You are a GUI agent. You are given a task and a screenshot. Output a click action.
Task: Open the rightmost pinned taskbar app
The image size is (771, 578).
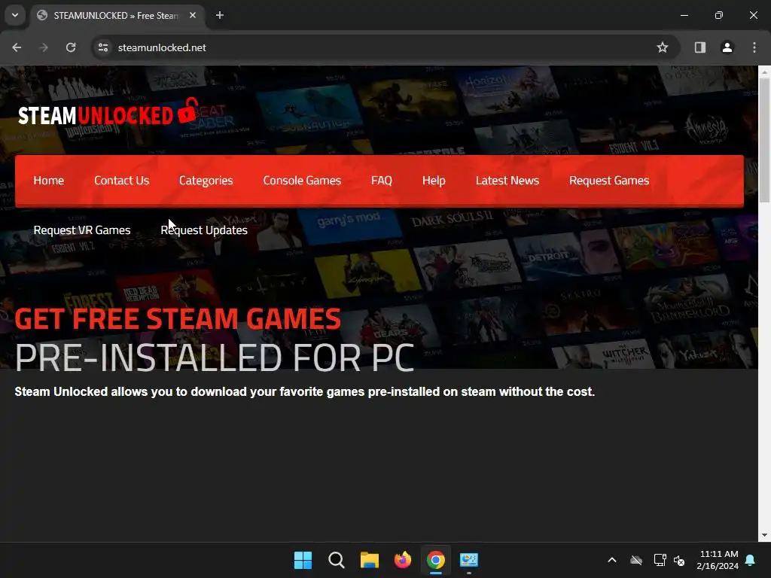(468, 560)
